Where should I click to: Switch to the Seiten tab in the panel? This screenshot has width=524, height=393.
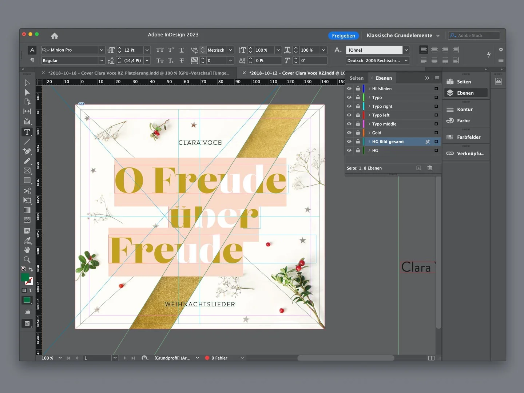click(357, 78)
